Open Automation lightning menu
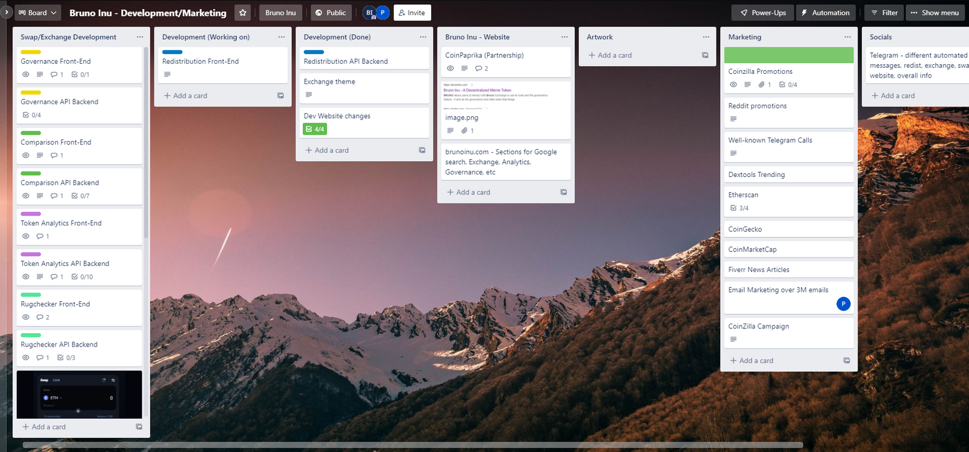The width and height of the screenshot is (969, 452). [x=825, y=13]
